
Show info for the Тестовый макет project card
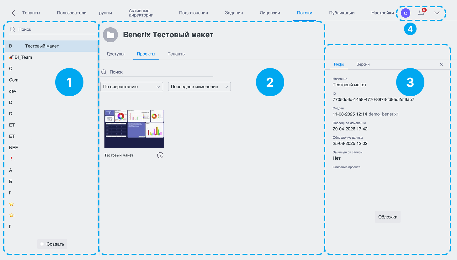point(160,155)
